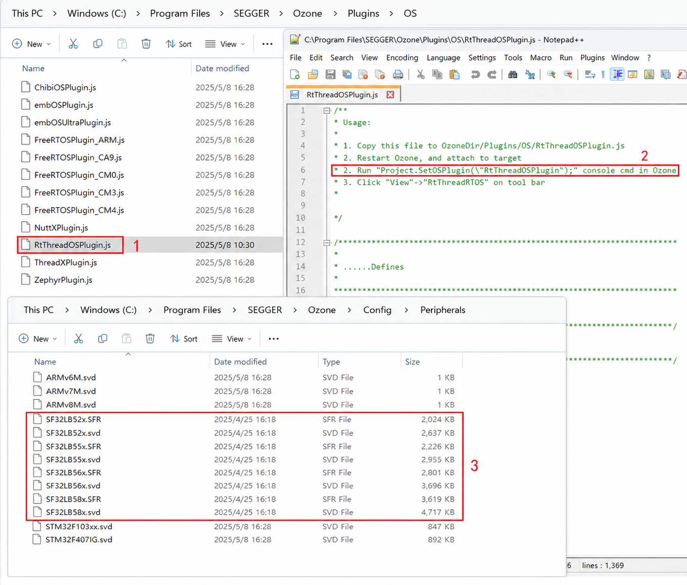The height and width of the screenshot is (585, 687).
Task: Open See more dots in Plugins OS window
Action: click(267, 44)
